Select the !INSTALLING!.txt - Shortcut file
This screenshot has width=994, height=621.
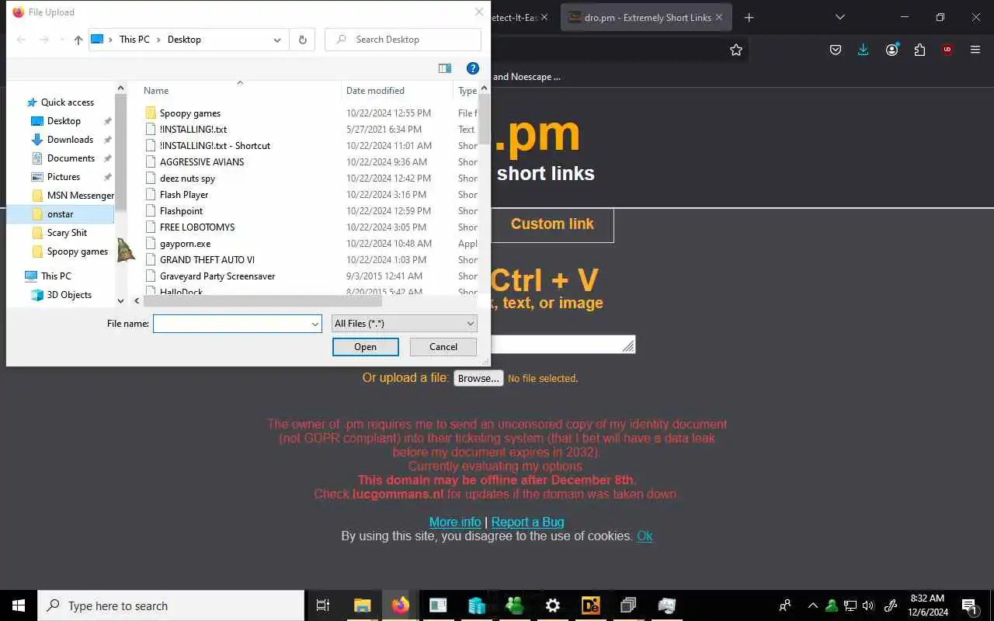(215, 146)
